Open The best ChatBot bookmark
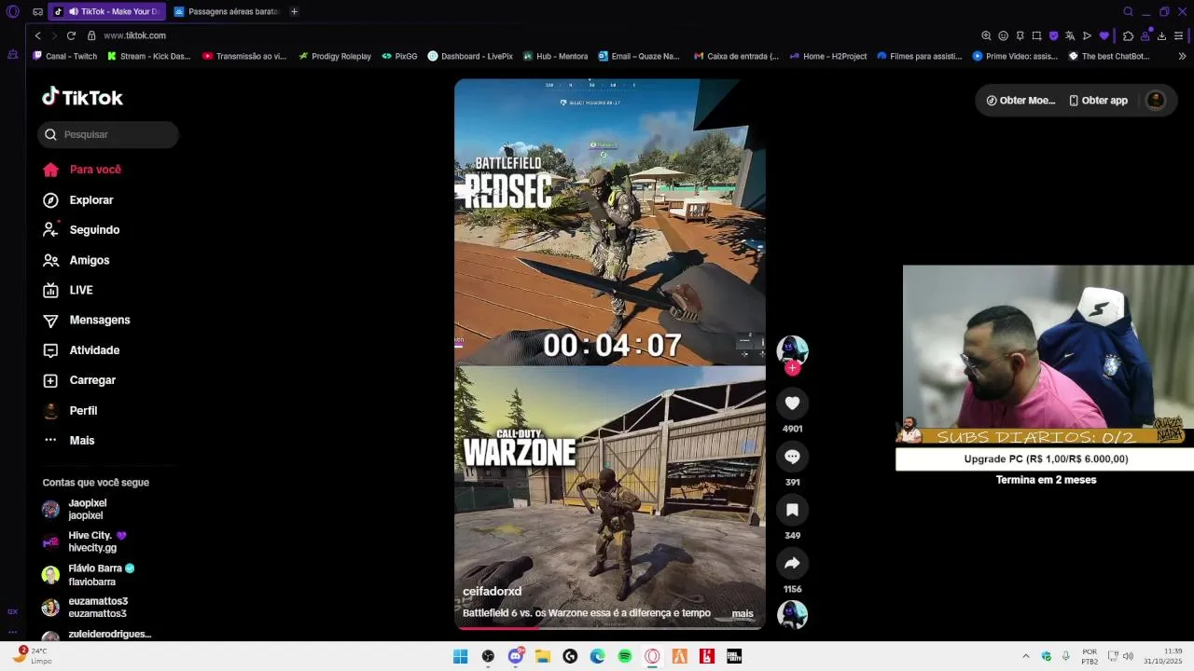The width and height of the screenshot is (1194, 671). [1108, 56]
